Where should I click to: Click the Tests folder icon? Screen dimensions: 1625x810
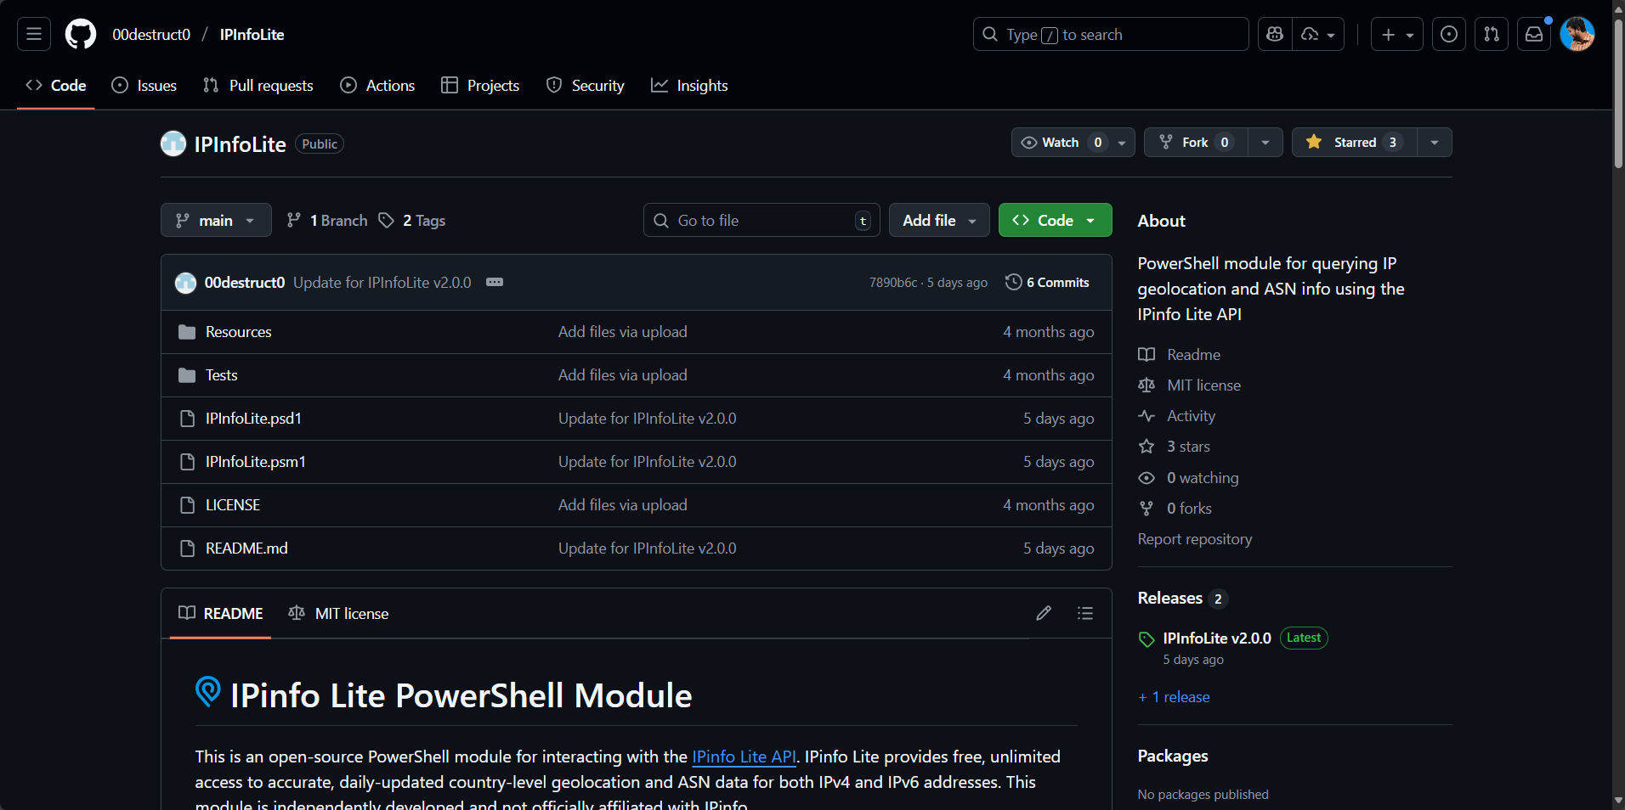pyautogui.click(x=187, y=375)
